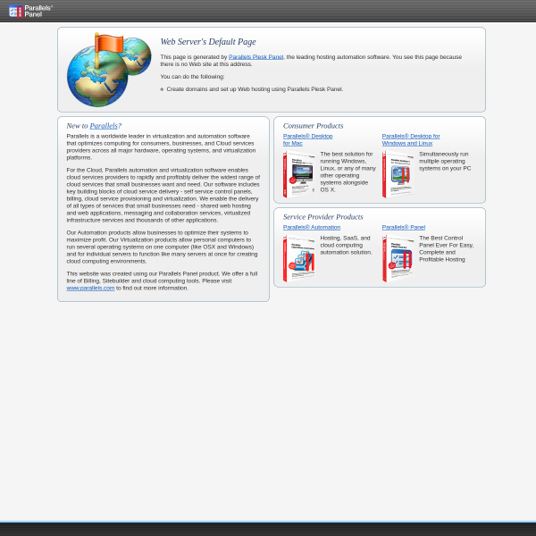The image size is (536, 536).
Task: Click paragraph starting 'For the Cloud, Parallels automation'
Action: point(163,195)
